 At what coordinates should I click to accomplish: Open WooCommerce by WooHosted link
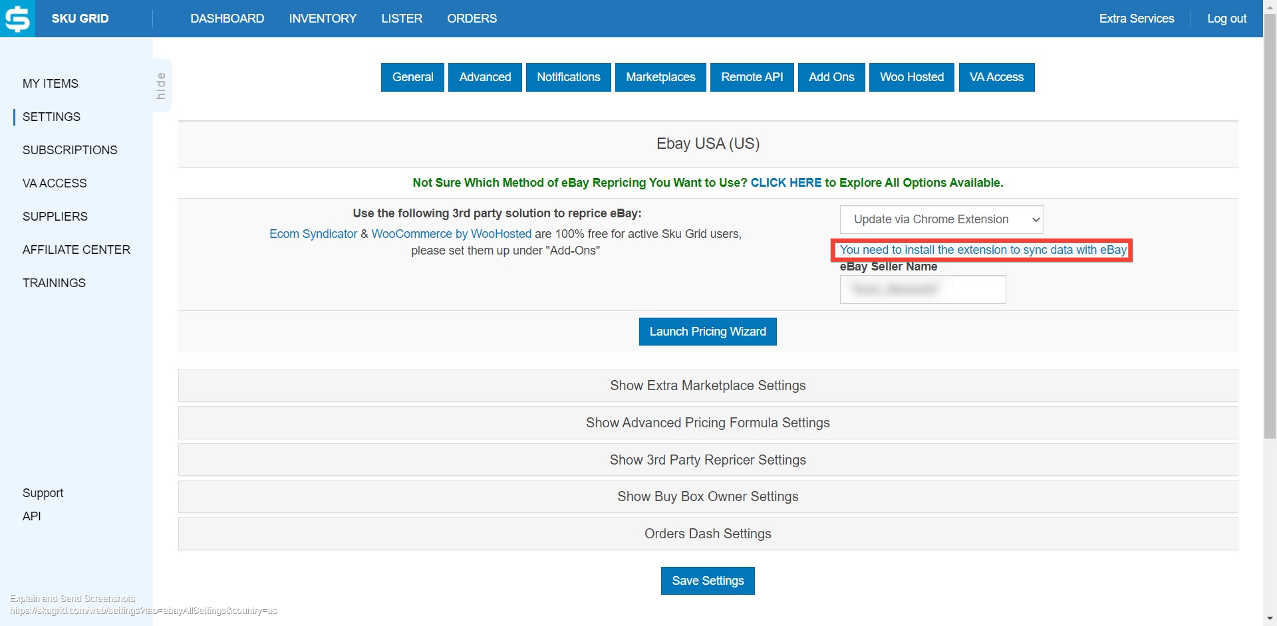[x=452, y=234]
